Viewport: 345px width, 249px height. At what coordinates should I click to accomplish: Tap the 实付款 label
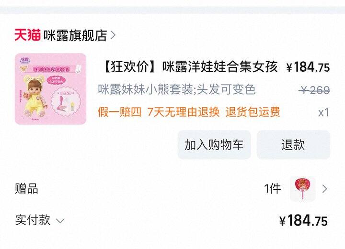point(33,220)
